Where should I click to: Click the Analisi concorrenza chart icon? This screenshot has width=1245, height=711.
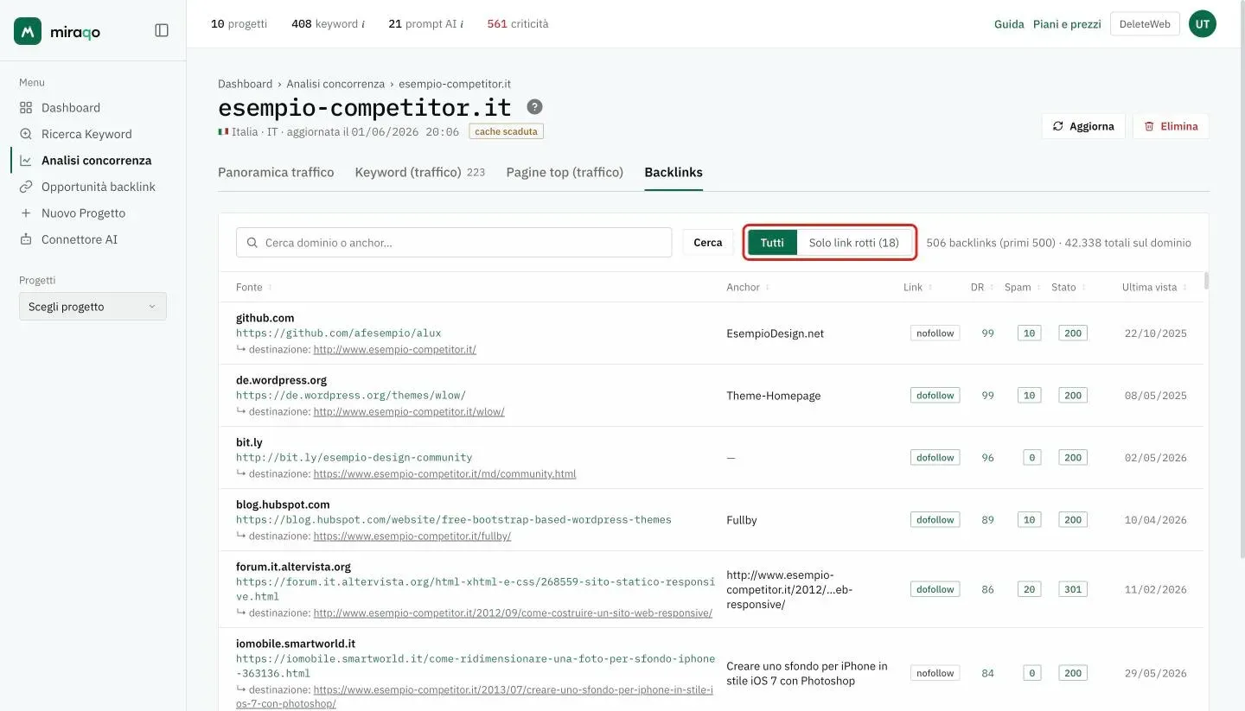click(26, 161)
